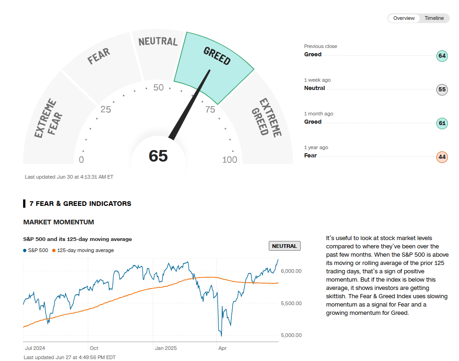
Task: Click the 6,000.00 level on the chart axis
Action: click(291, 271)
